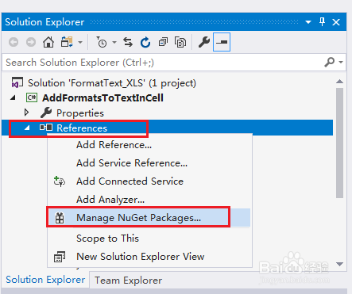Toggle the Preview Selected Items button

point(222,42)
